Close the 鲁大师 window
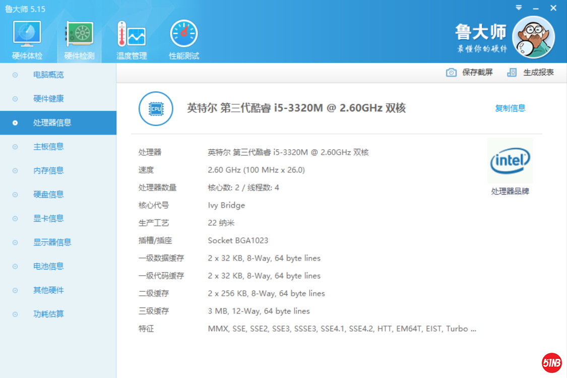This screenshot has height=378, width=567. 553,8
